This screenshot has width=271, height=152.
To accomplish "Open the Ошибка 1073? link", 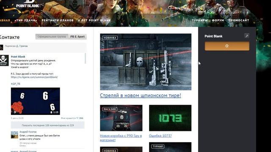I will pos(160,136).
